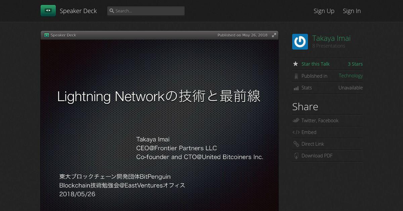Screen dimensions: 403x211
Task: Focus the Search input field
Action: 146,11
